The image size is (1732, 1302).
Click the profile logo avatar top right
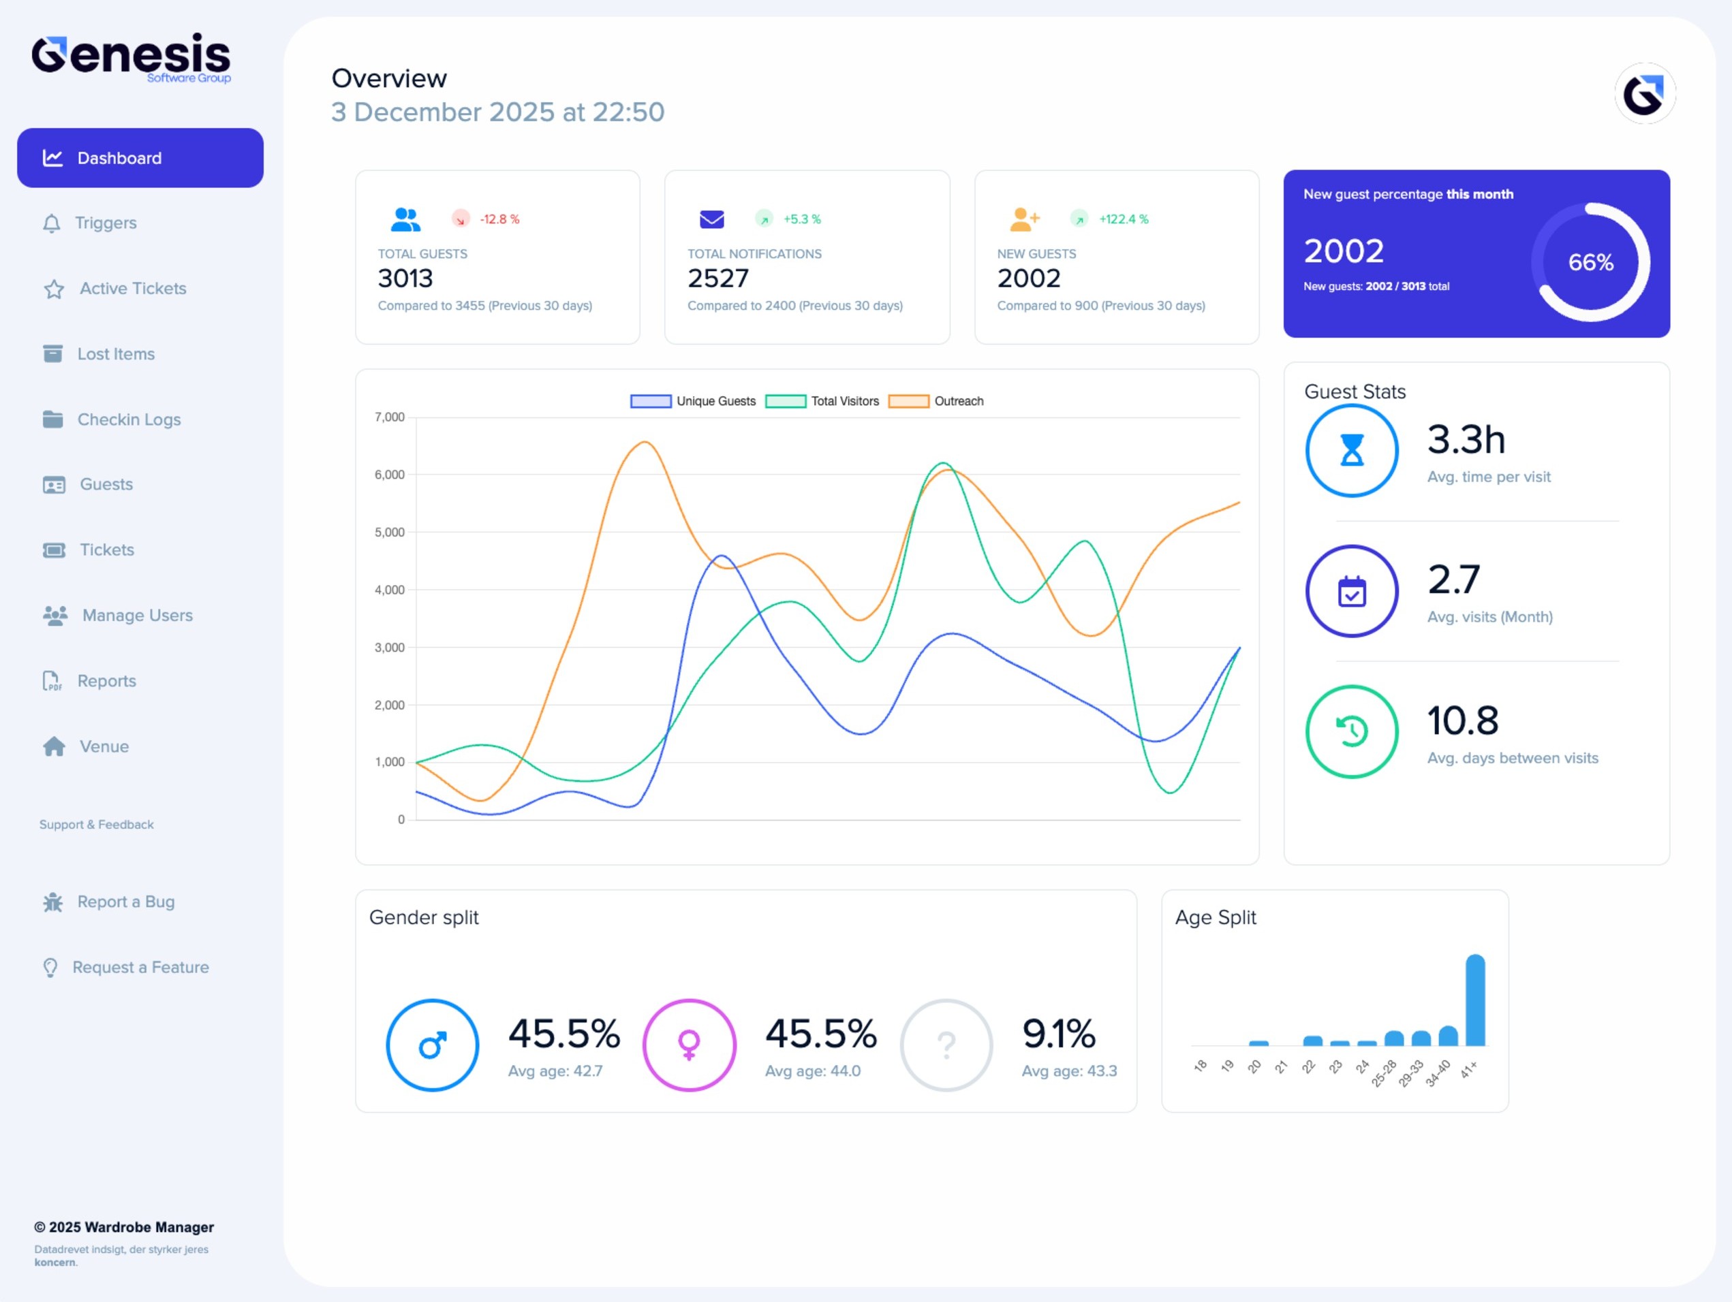pyautogui.click(x=1644, y=94)
